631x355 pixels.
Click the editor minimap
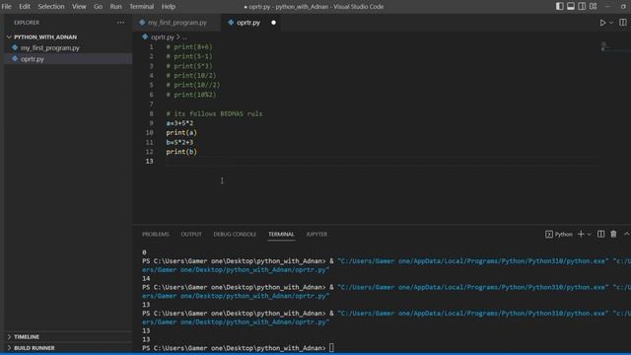pyautogui.click(x=615, y=46)
